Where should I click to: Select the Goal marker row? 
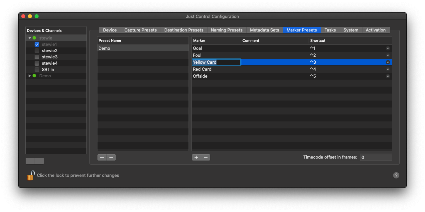click(x=292, y=48)
